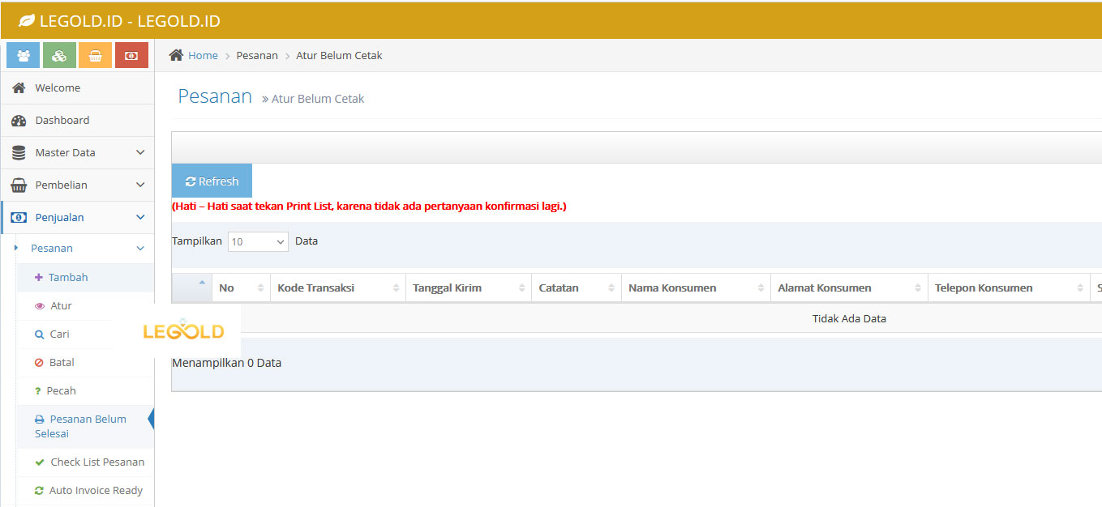
Task: Click the orange shopping basket shortcut icon
Action: pyautogui.click(x=96, y=55)
